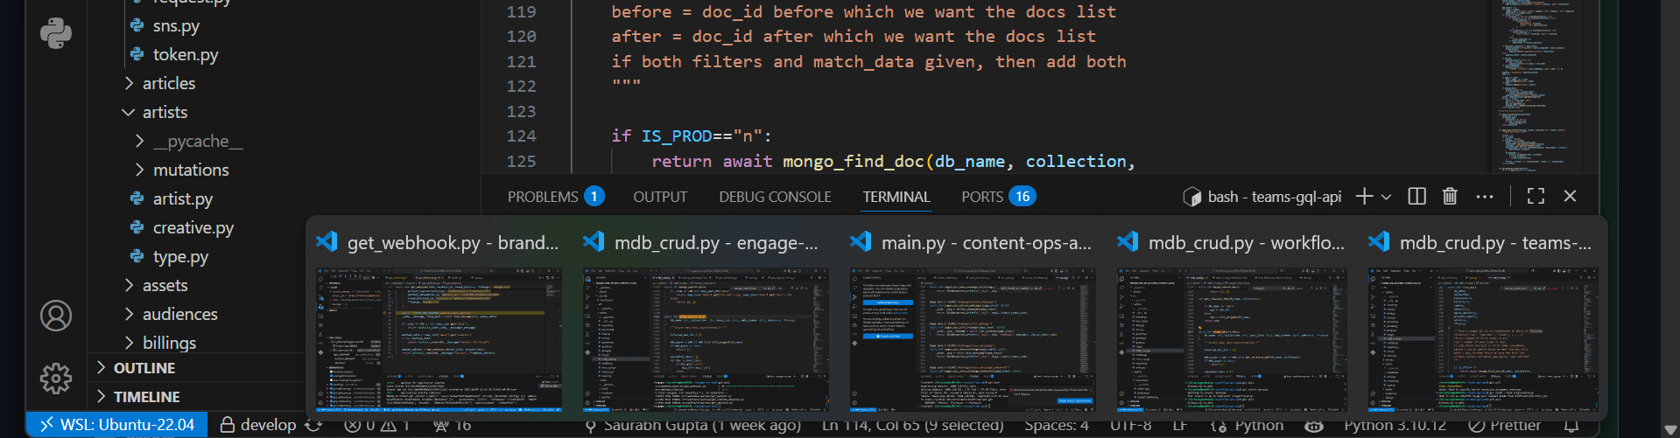Viewport: 1680px width, 438px height.
Task: Close the terminal panel
Action: [x=1570, y=196]
